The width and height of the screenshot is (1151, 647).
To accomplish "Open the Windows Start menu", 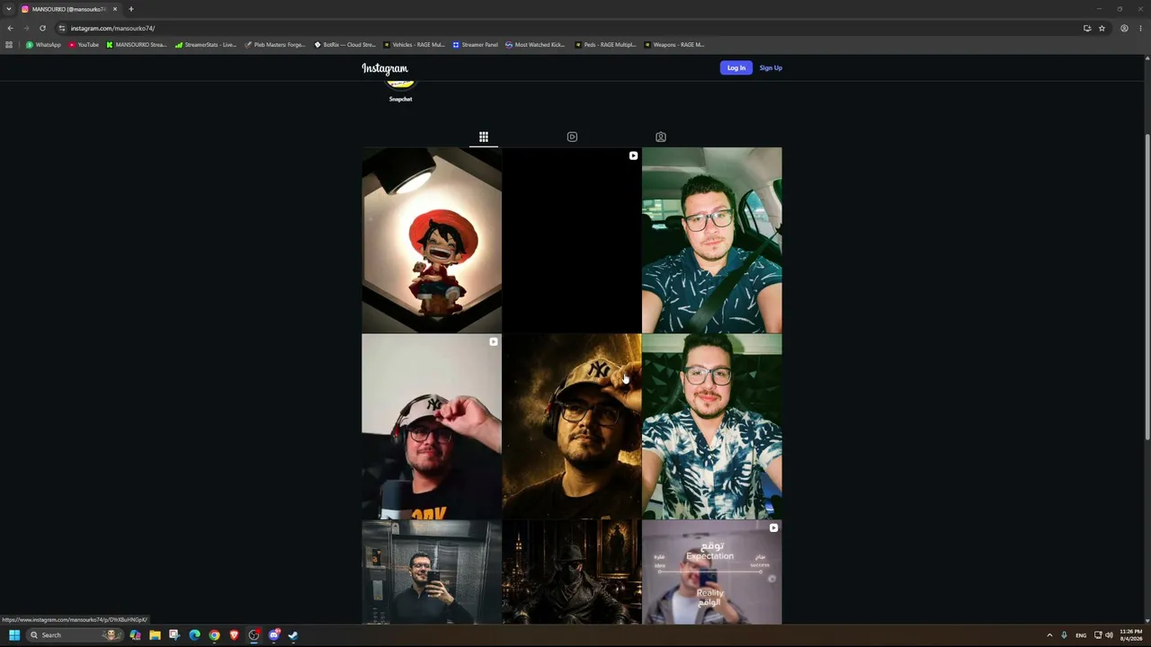I will coord(14,635).
